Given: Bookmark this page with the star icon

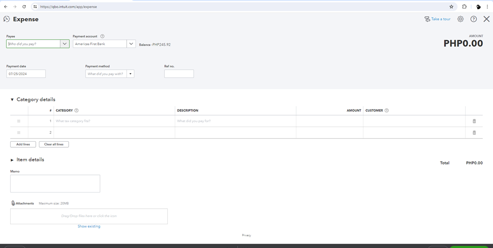Looking at the screenshot, I should [x=452, y=7].
